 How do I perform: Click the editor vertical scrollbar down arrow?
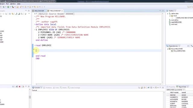(163, 82)
